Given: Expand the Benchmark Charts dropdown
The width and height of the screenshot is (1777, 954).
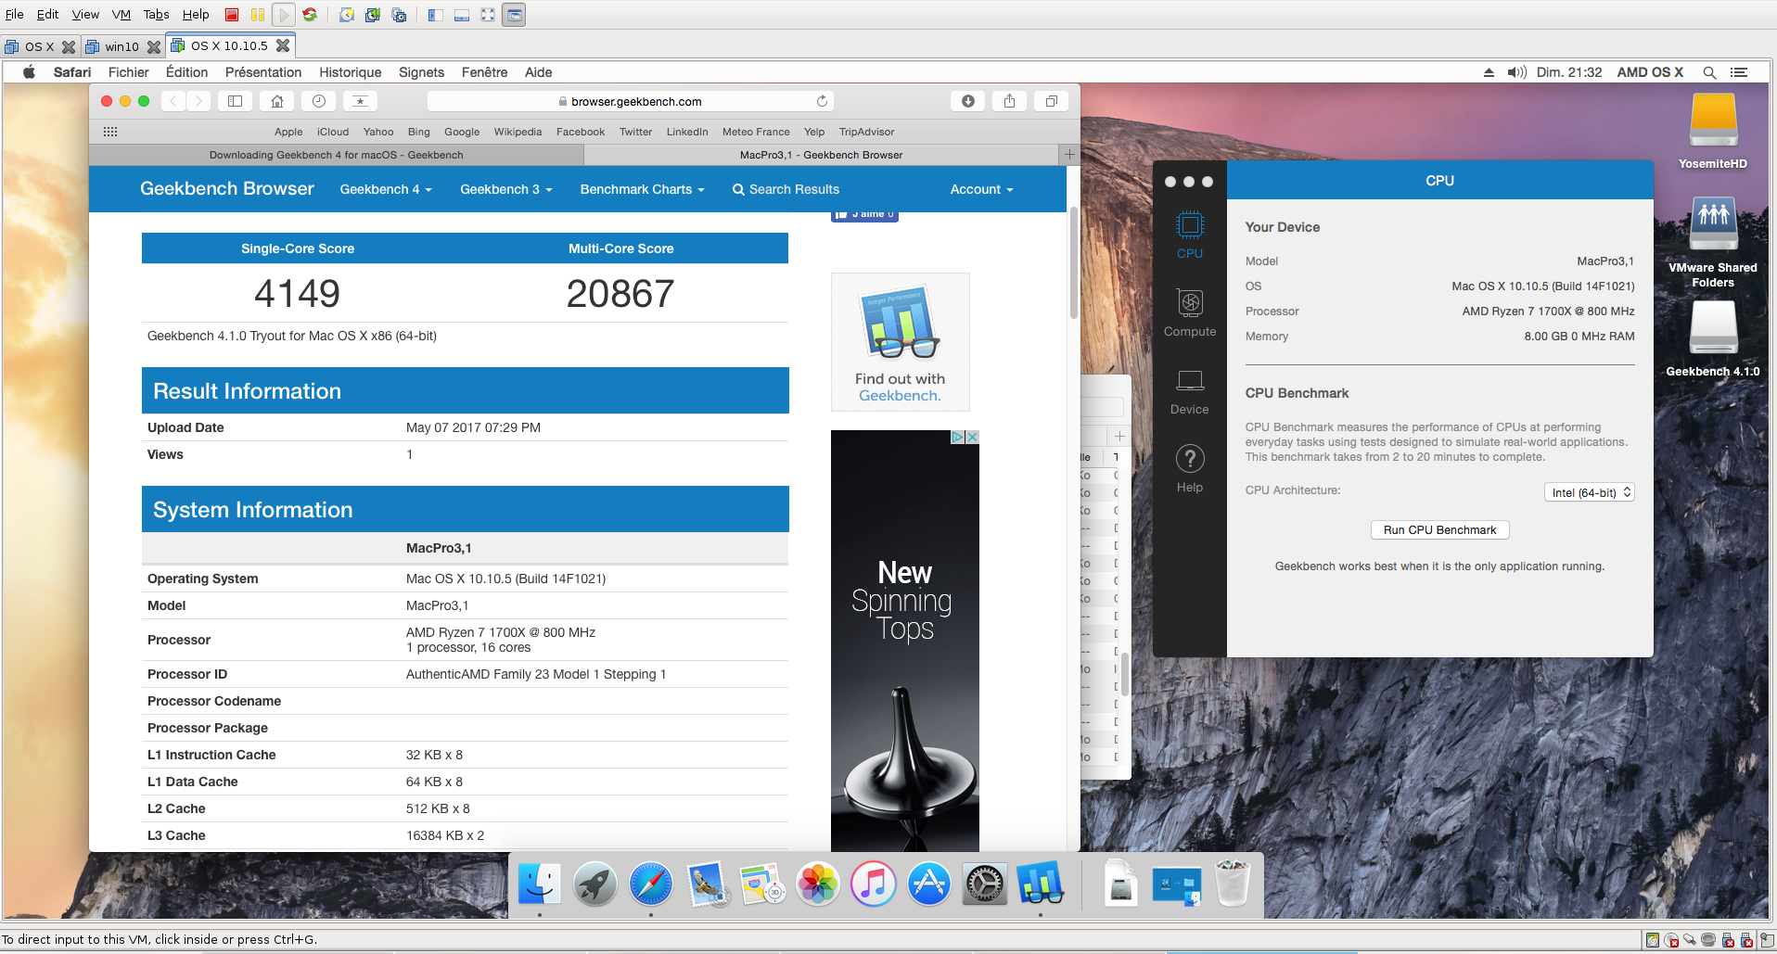Looking at the screenshot, I should coord(643,189).
